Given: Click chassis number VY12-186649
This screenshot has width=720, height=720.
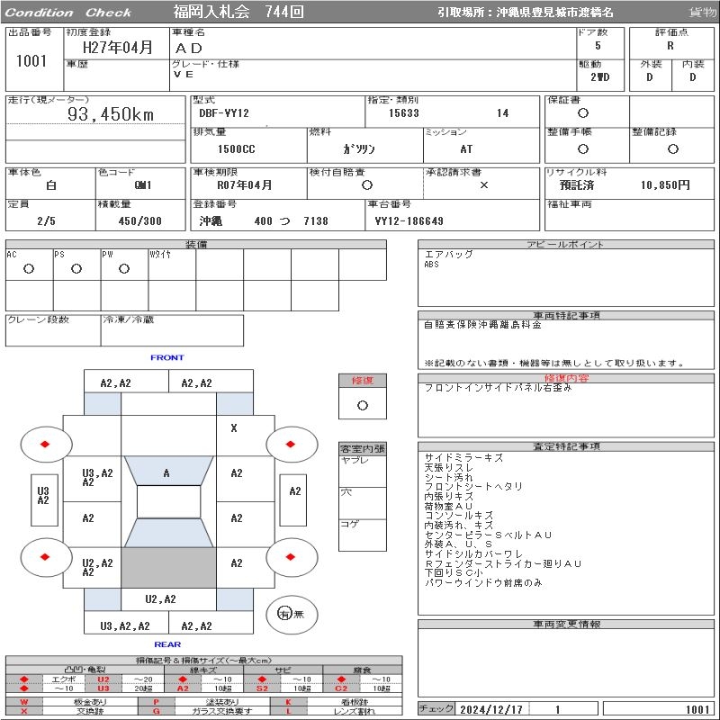Looking at the screenshot, I should click(x=409, y=221).
